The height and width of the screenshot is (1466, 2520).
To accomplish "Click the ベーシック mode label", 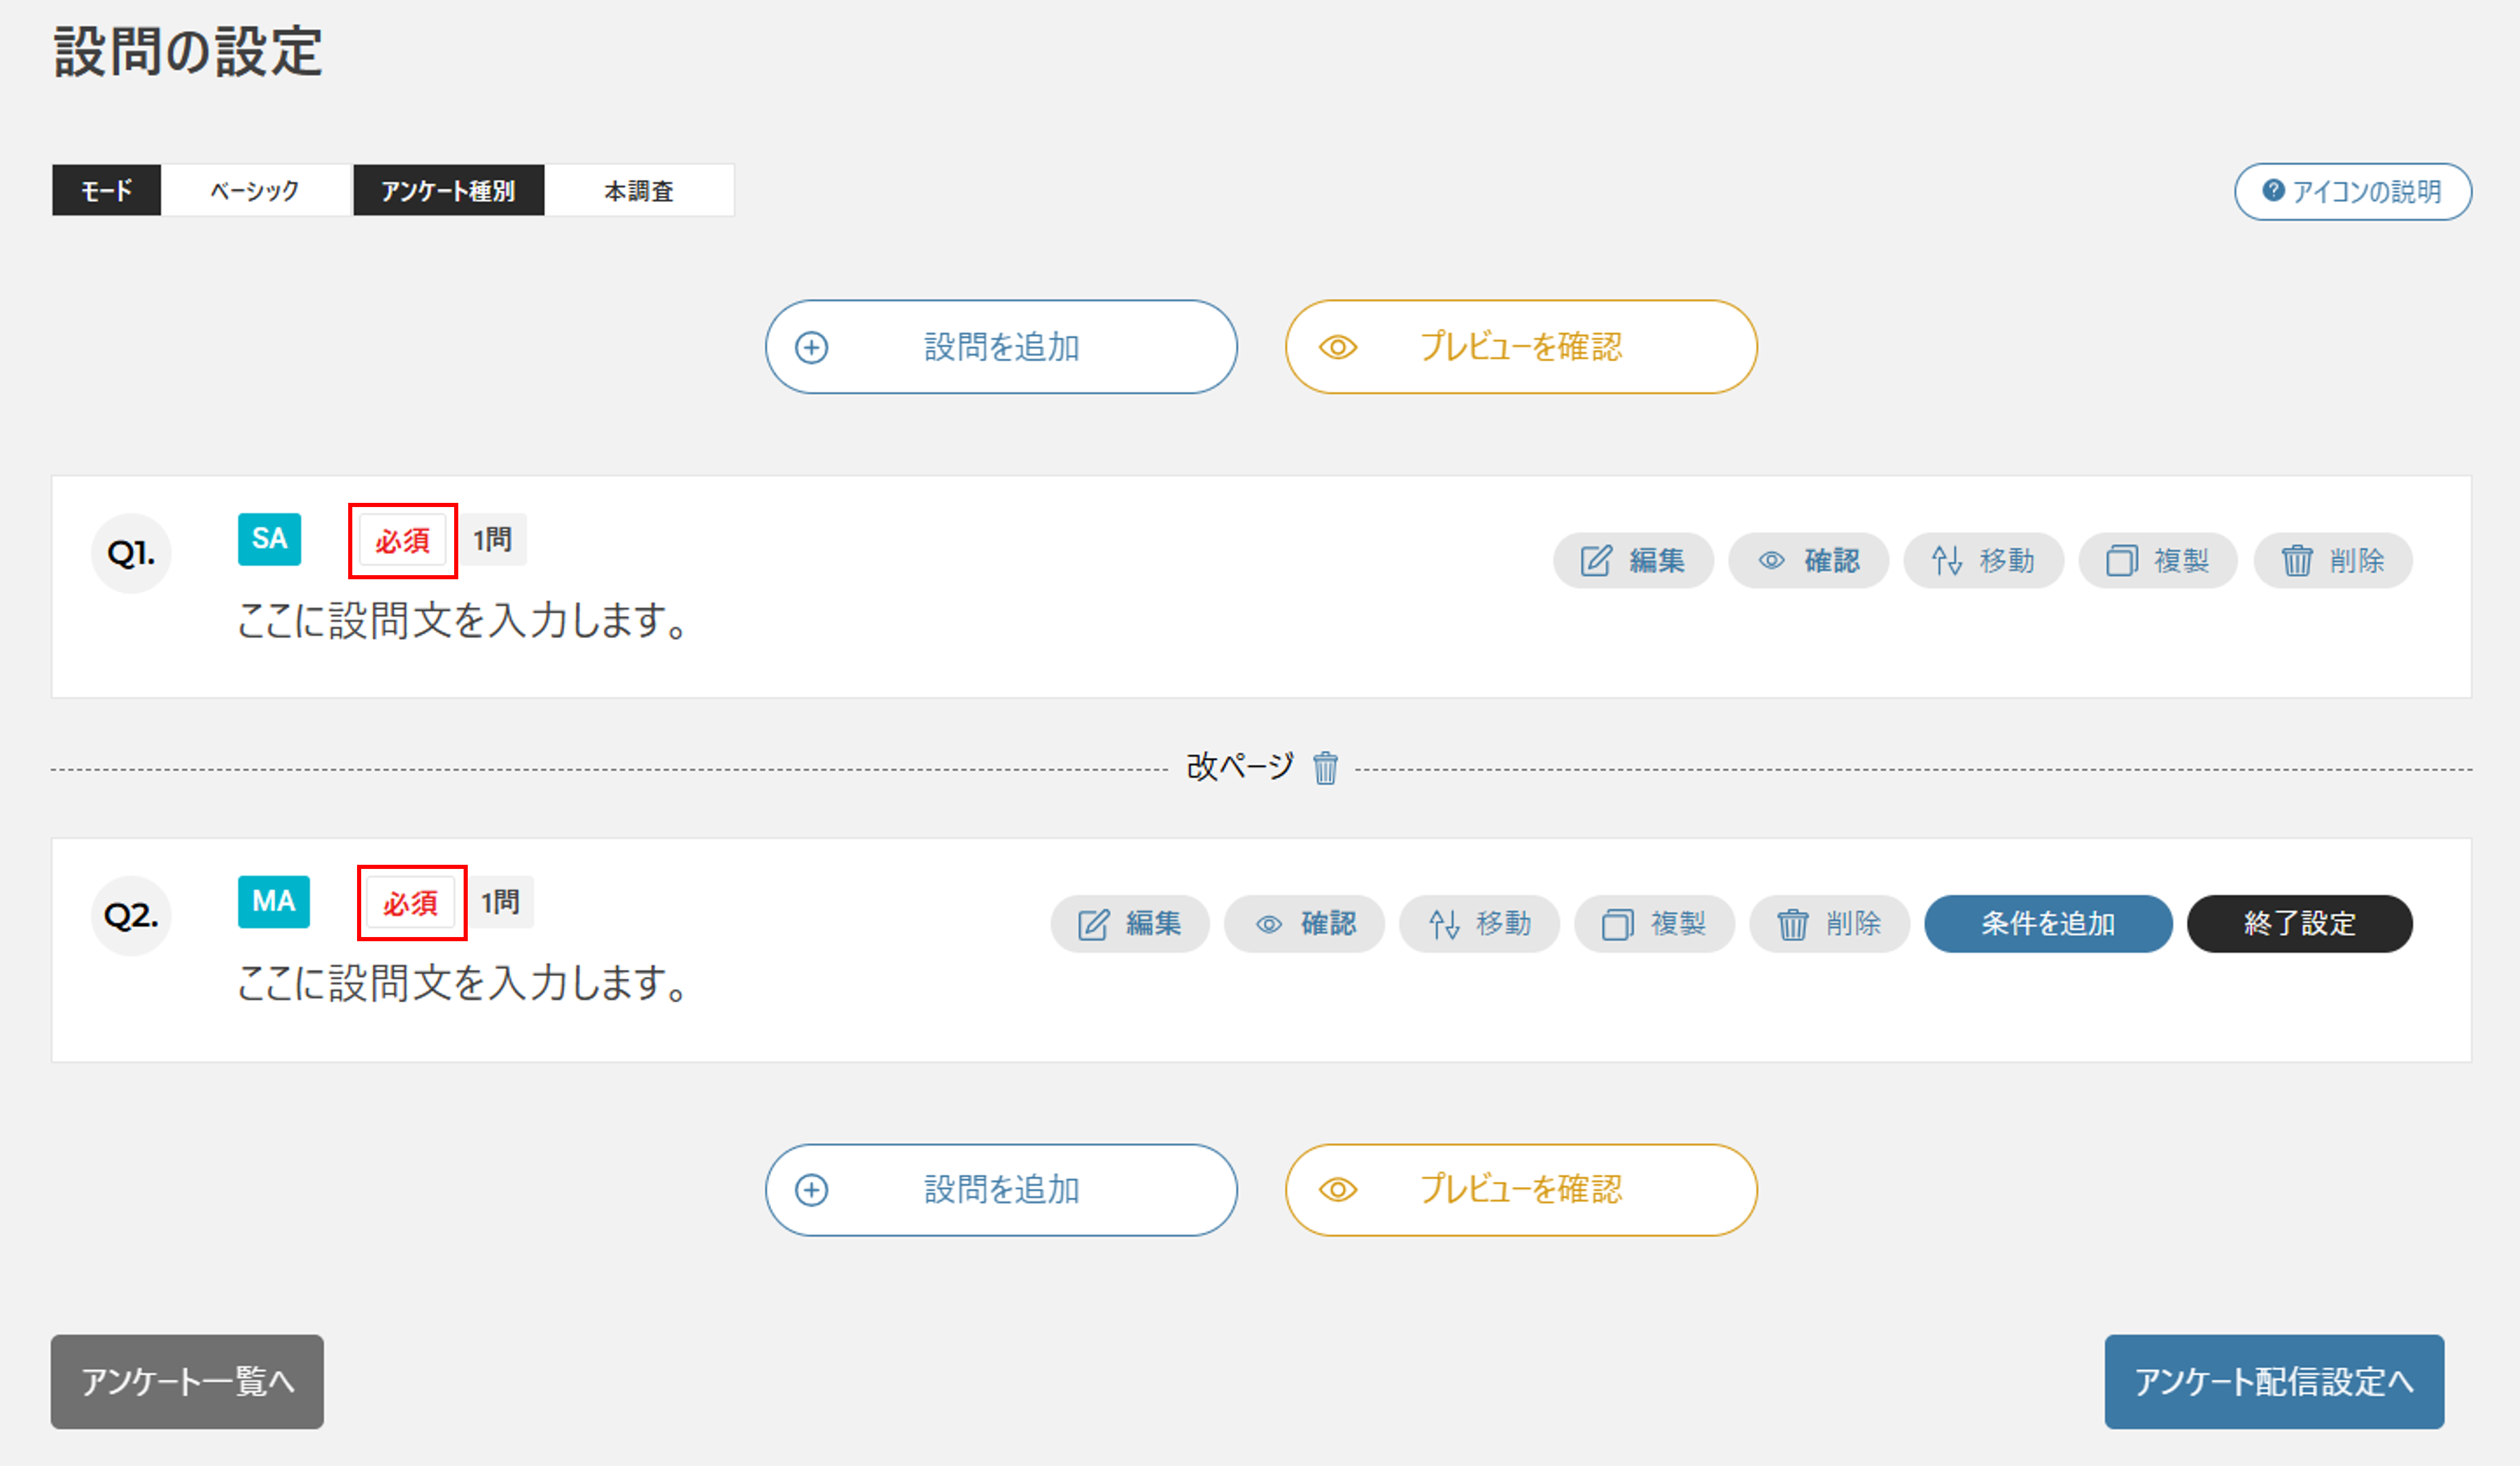I will 255,190.
